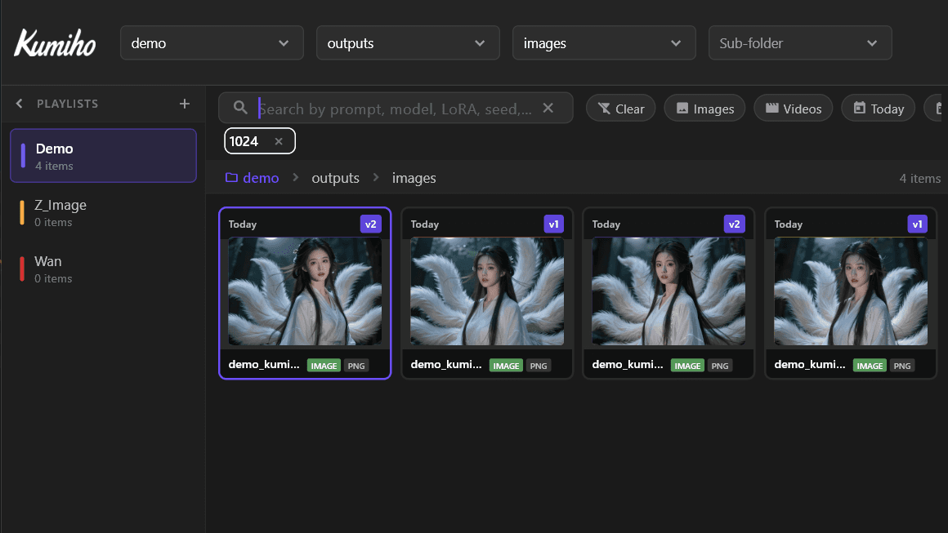Click the Kumiho app logo
The image size is (948, 533).
(x=54, y=43)
